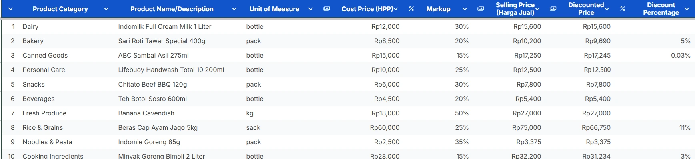Click the Product Name/Description column header
The width and height of the screenshot is (695, 159).
172,9
